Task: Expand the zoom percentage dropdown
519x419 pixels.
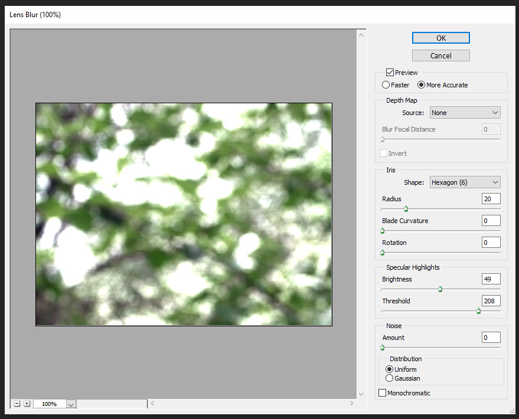Action: (71, 404)
